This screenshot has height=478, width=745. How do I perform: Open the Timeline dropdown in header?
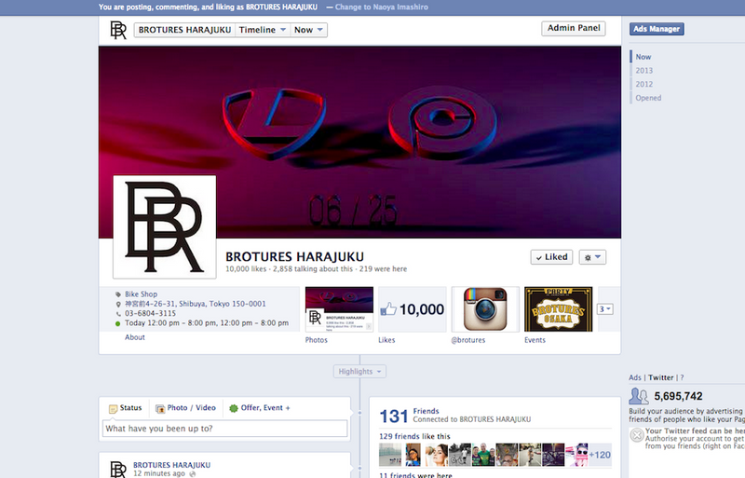pos(263,30)
